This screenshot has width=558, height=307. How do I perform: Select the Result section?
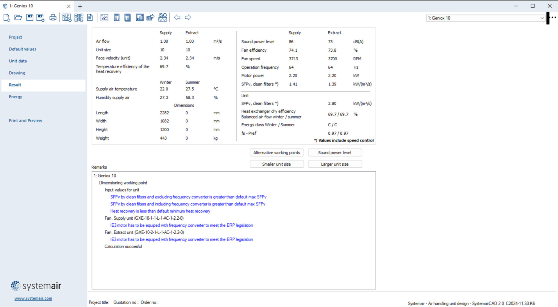[x=44, y=85]
